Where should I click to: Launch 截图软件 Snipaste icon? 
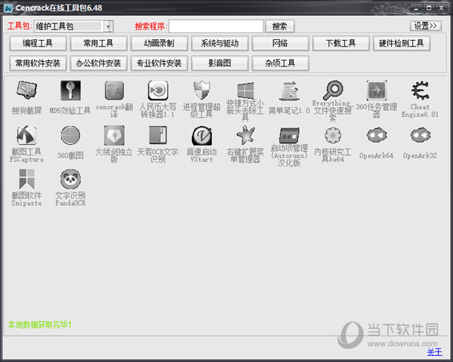click(x=26, y=179)
